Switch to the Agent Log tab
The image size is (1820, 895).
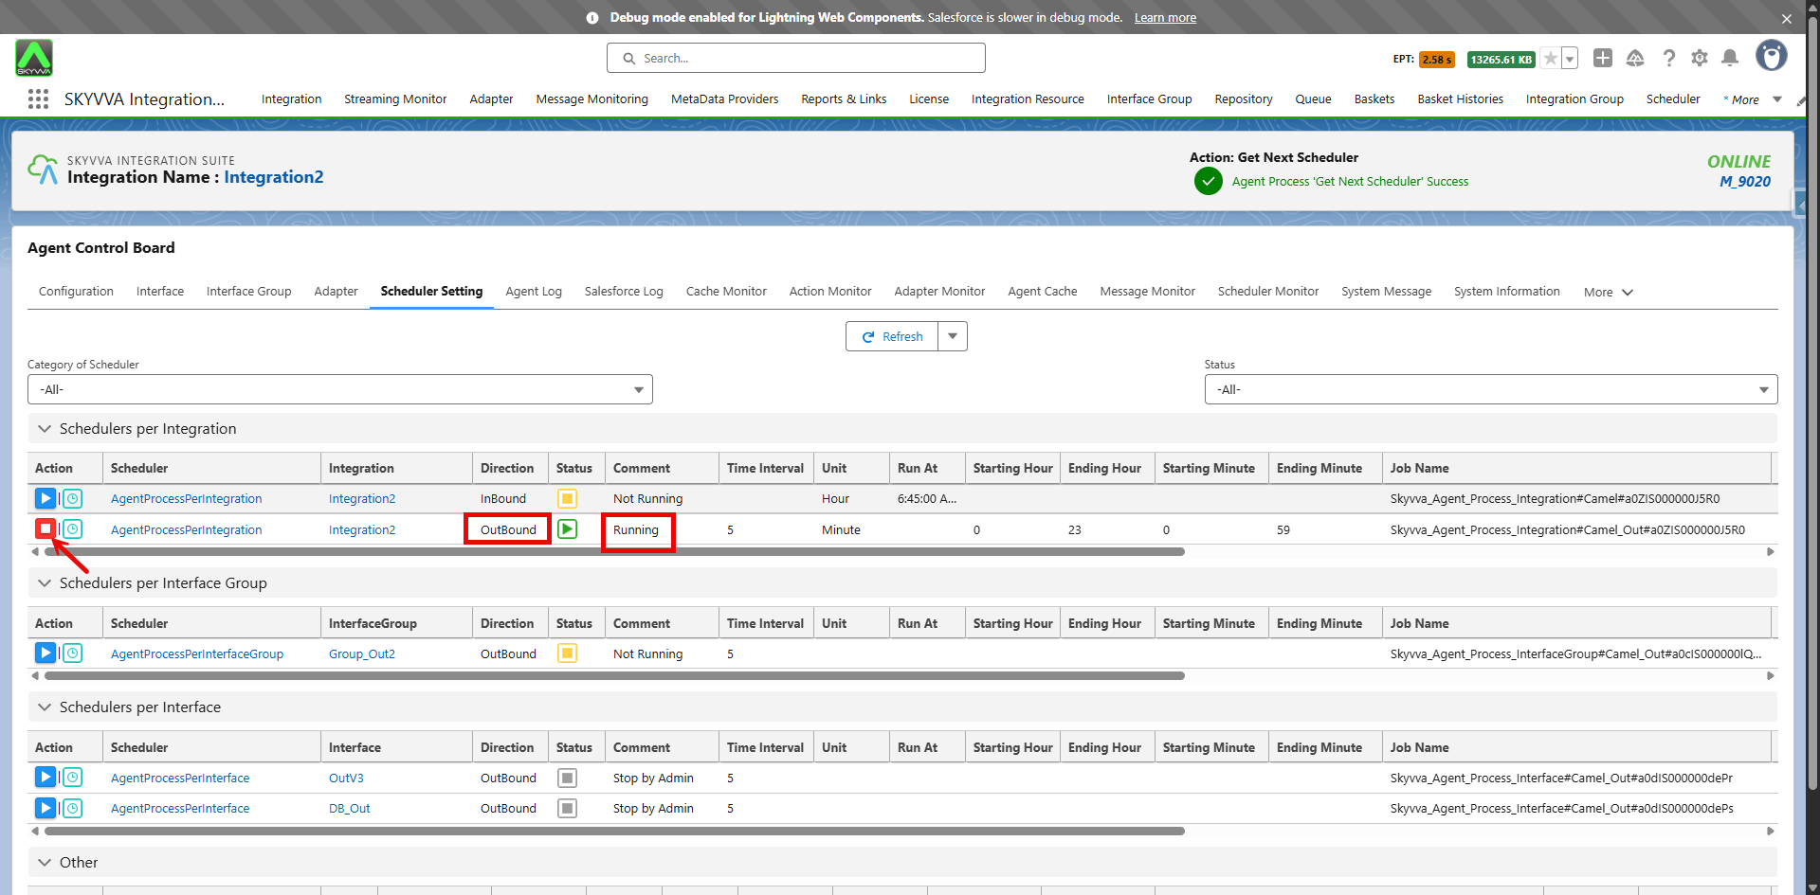pyautogui.click(x=533, y=292)
